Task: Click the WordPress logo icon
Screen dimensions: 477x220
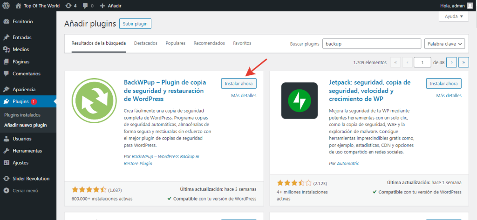Action: (6, 6)
